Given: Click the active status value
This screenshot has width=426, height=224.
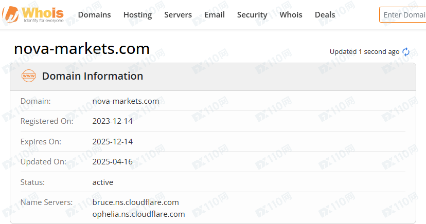Looking at the screenshot, I should point(103,182).
